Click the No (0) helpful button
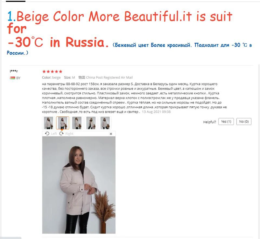This screenshot has width=260, height=239. pos(244,122)
